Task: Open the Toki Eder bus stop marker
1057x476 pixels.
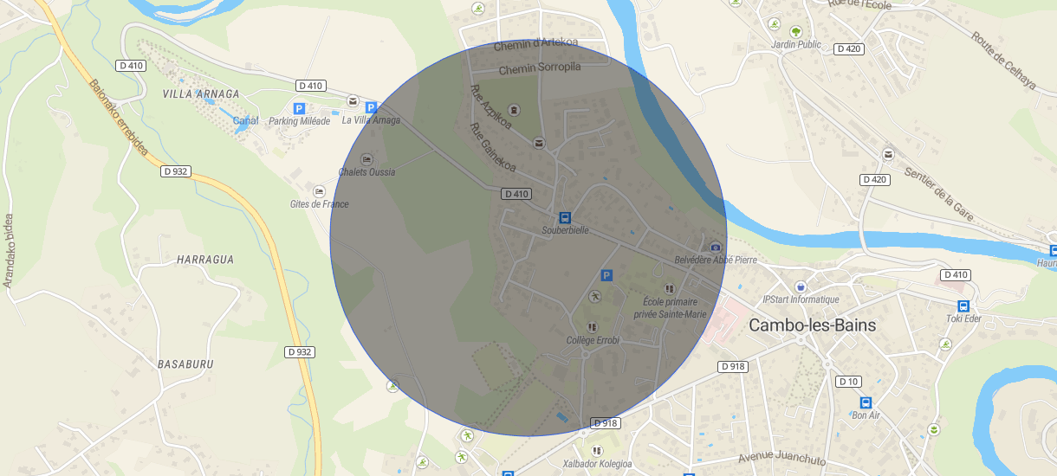Action: point(963,306)
